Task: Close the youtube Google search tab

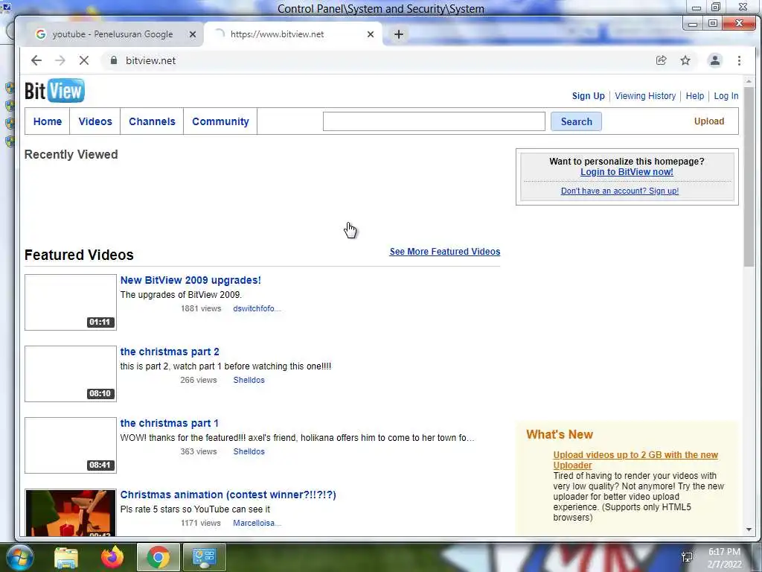Action: coord(193,34)
